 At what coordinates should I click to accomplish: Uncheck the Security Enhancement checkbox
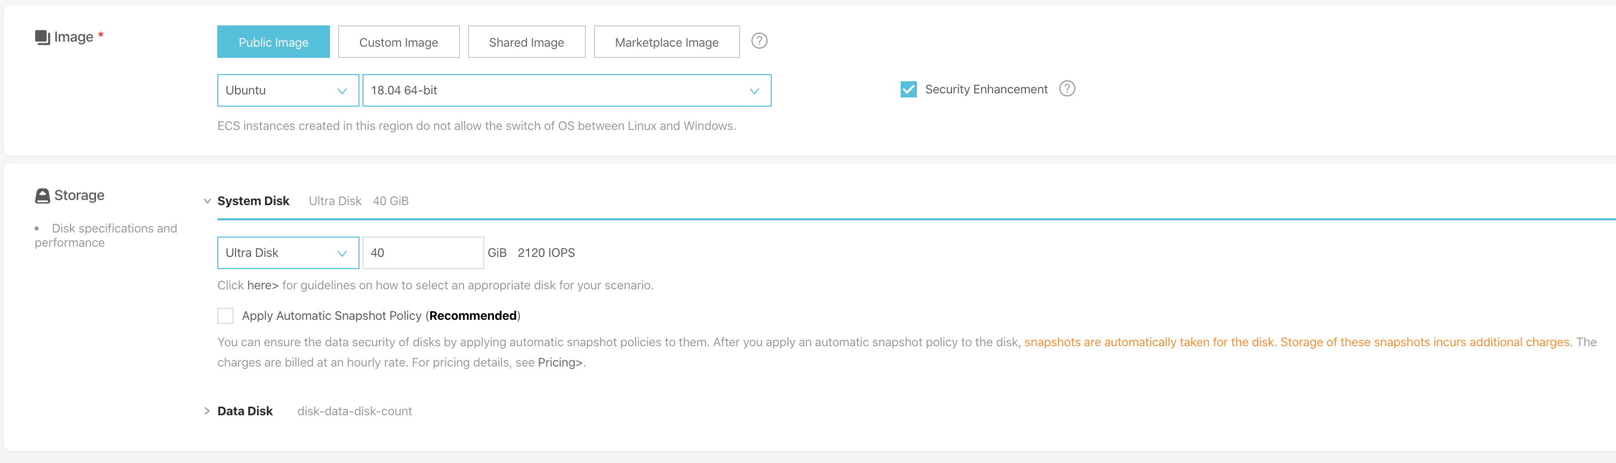pos(908,90)
